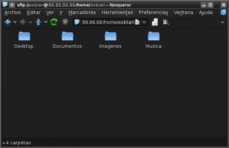
Task: Expand the search bar dropdown arrow
Action: coord(222,22)
